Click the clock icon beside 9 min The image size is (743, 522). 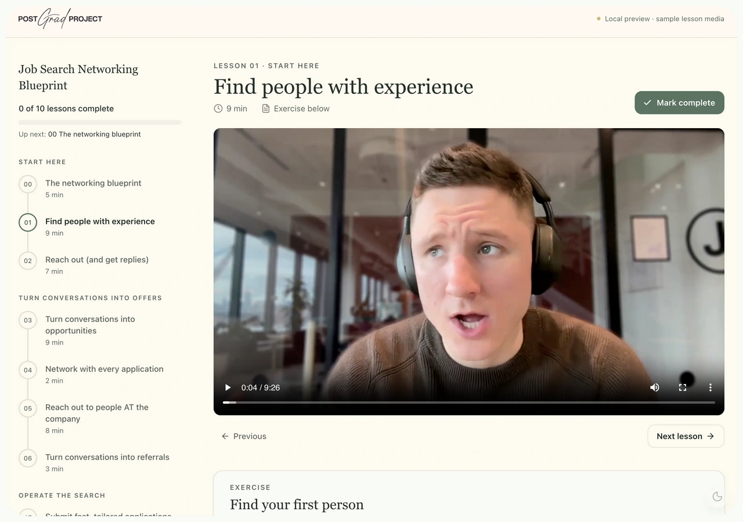(218, 108)
